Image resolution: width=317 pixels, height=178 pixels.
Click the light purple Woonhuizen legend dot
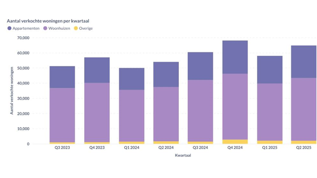(45, 28)
